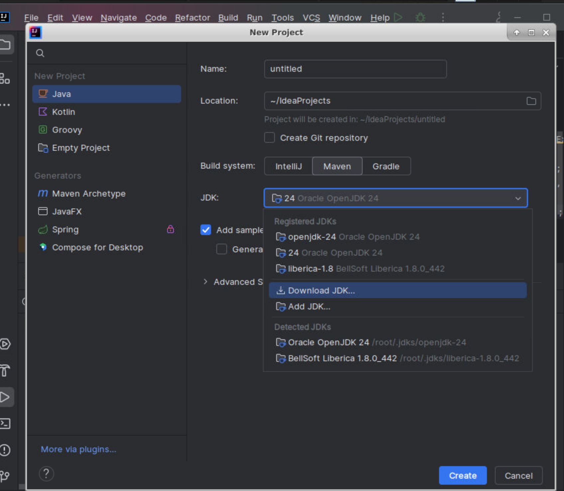Open Navigate menu
This screenshot has width=564, height=491.
pyautogui.click(x=119, y=18)
